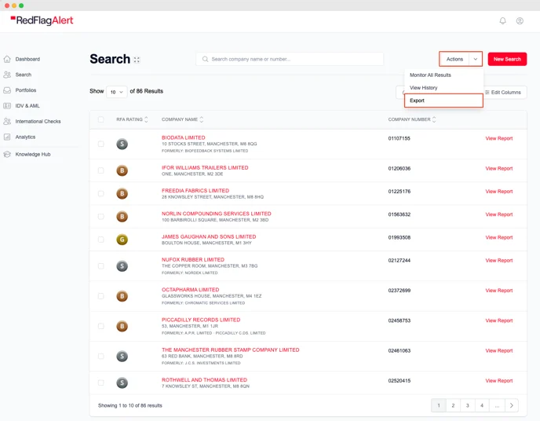Sort by Company Number column arrows

click(434, 119)
